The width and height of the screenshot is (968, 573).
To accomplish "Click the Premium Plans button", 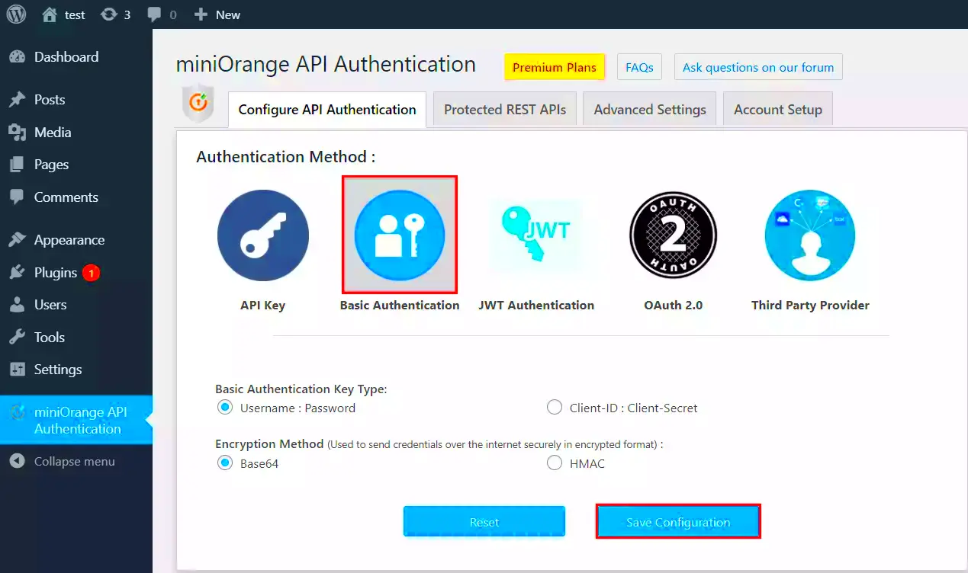I will click(555, 67).
